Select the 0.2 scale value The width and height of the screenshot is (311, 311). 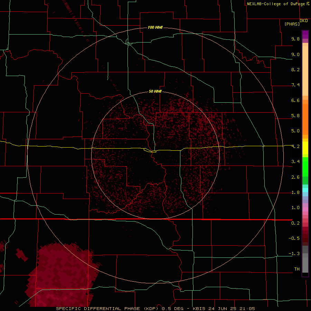pyautogui.click(x=295, y=223)
